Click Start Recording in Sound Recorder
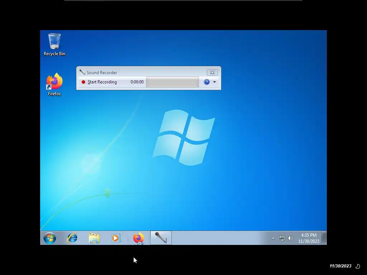Viewport: 367px width, 275px height. tap(99, 82)
